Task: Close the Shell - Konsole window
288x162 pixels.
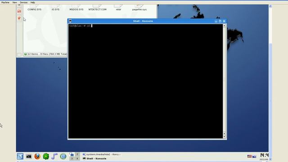Action: click(x=224, y=21)
